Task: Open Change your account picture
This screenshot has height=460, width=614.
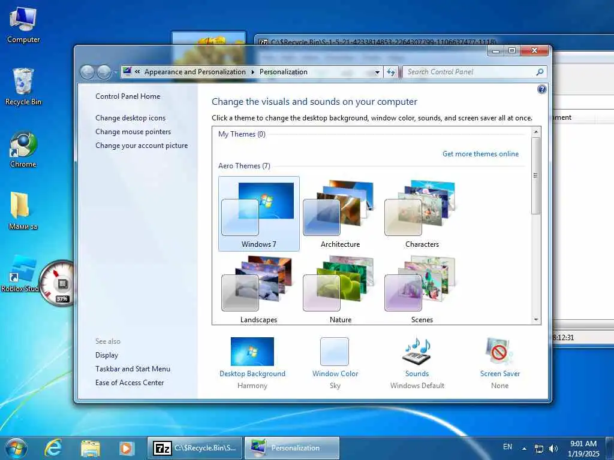Action: point(142,145)
